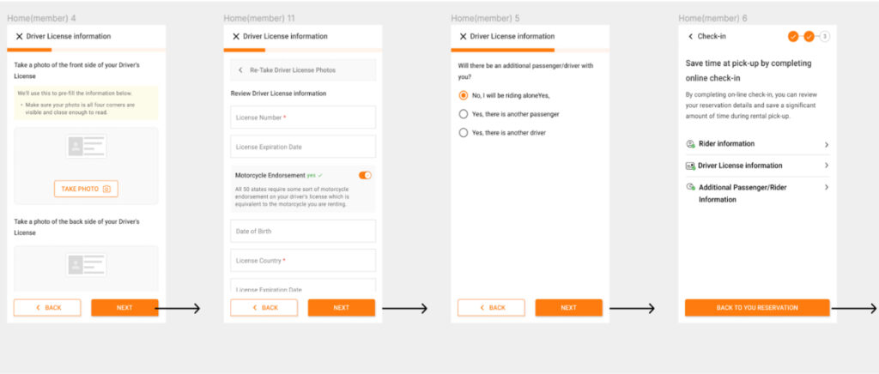The width and height of the screenshot is (879, 374).
Task: Open Driver License information via right chevron
Action: click(827, 166)
